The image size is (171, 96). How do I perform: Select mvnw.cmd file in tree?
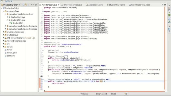(x=12, y=53)
